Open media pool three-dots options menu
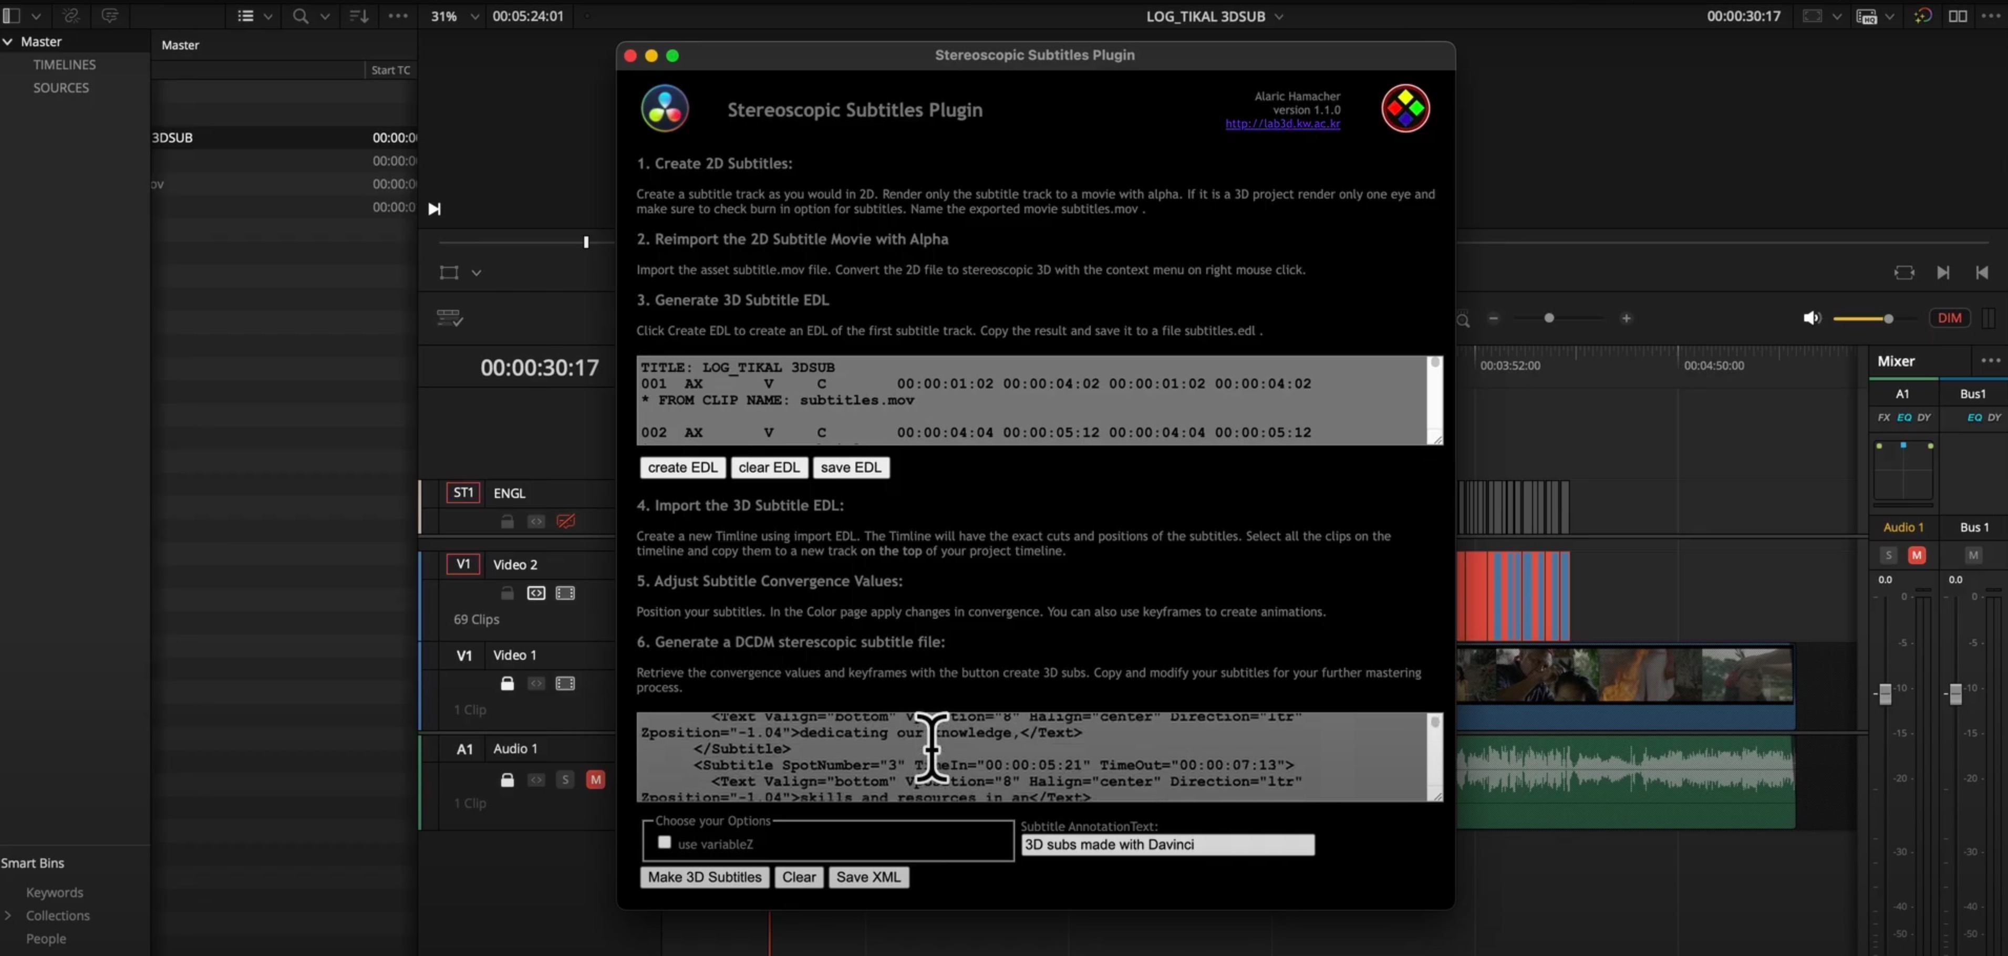The height and width of the screenshot is (956, 2008). [x=398, y=16]
